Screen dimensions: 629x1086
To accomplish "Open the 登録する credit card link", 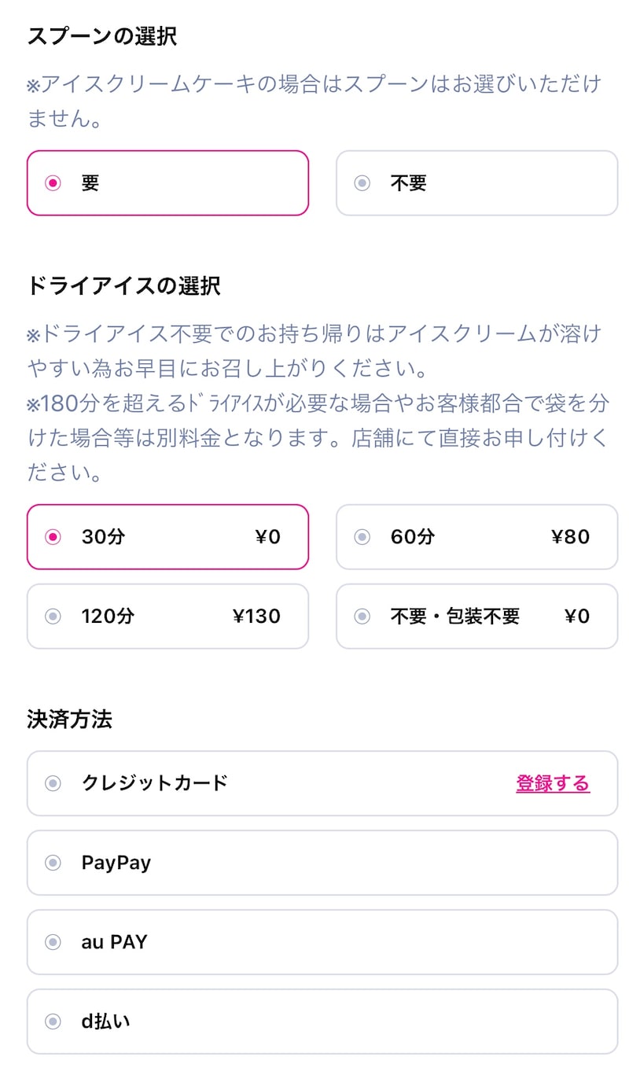I will pyautogui.click(x=553, y=783).
